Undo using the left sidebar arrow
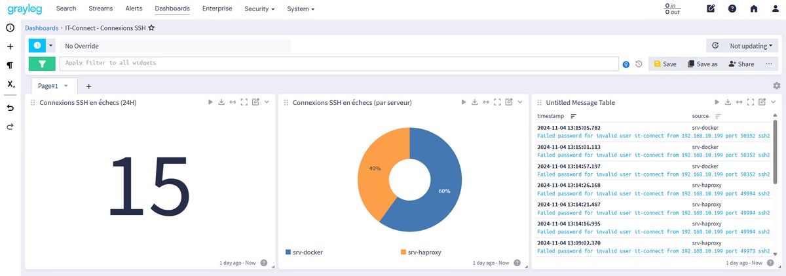 (x=10, y=108)
